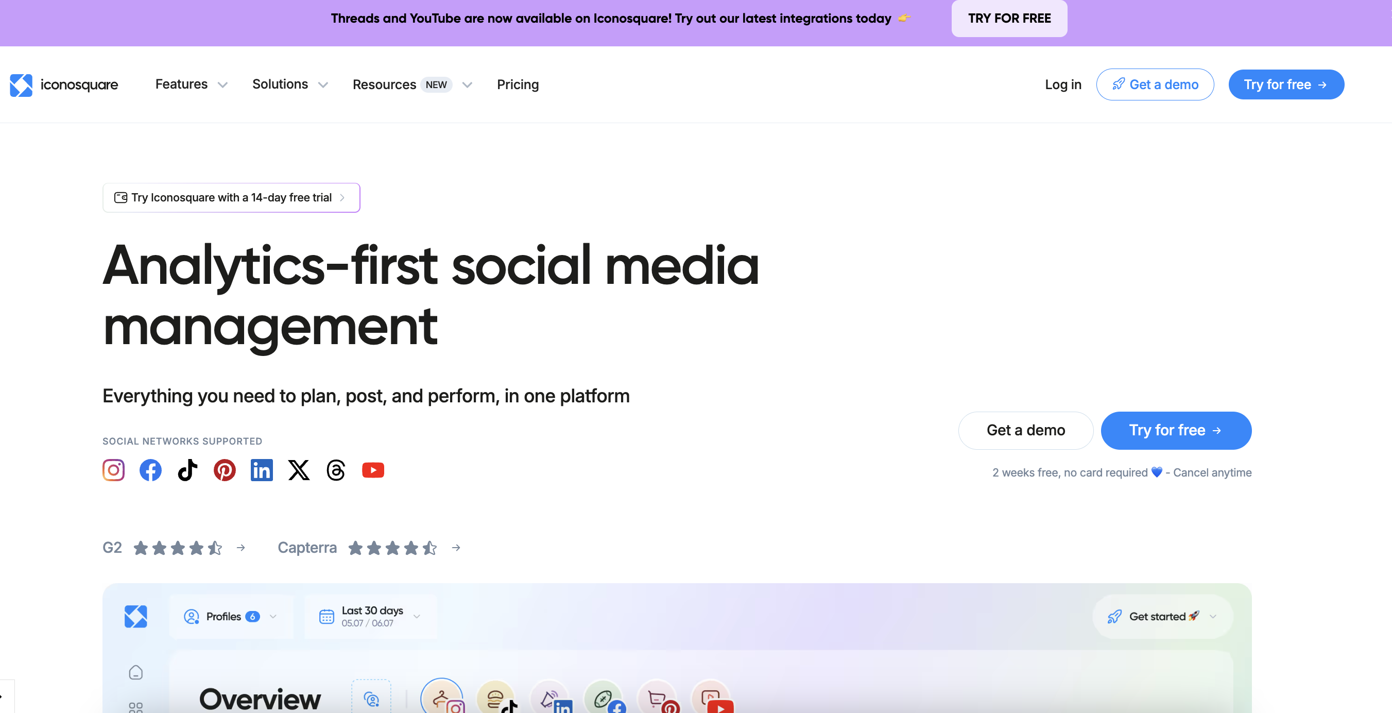1392x713 pixels.
Task: Click Log in link
Action: [1062, 84]
